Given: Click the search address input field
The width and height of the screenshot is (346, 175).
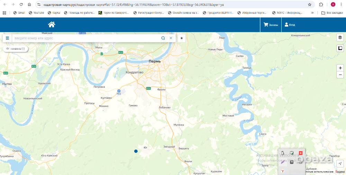Looking at the screenshot, I should [86, 38].
